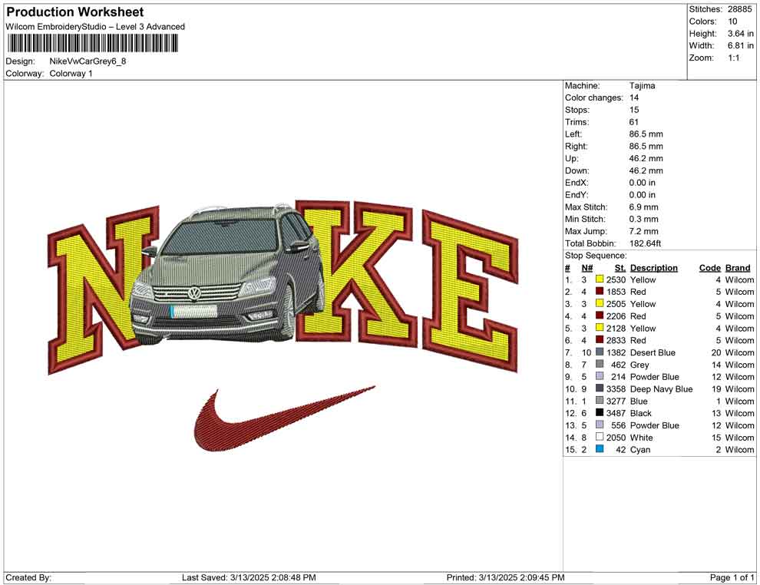Click 'Page 1 of 1' in footer
760x585 pixels.
point(732,577)
